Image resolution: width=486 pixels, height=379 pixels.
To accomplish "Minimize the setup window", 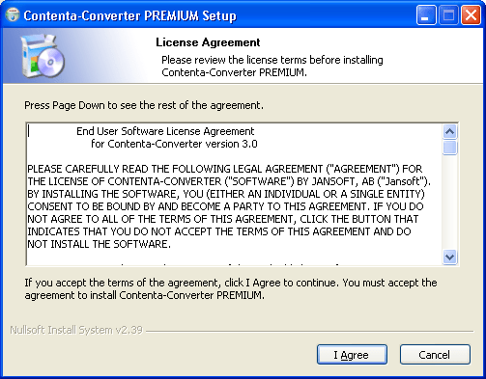I will click(x=426, y=15).
